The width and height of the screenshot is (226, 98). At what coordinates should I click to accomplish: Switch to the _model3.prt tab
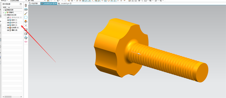(65, 3)
